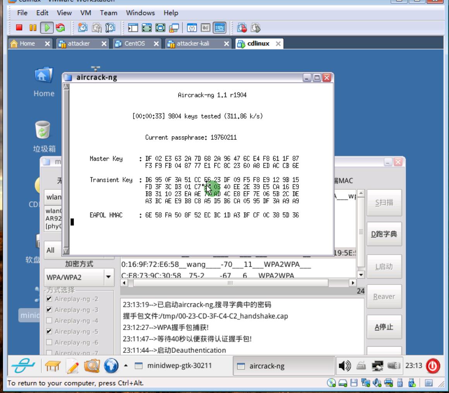Screen dimensions: 449x393
Task: Click the Reaver button
Action: [x=384, y=297]
